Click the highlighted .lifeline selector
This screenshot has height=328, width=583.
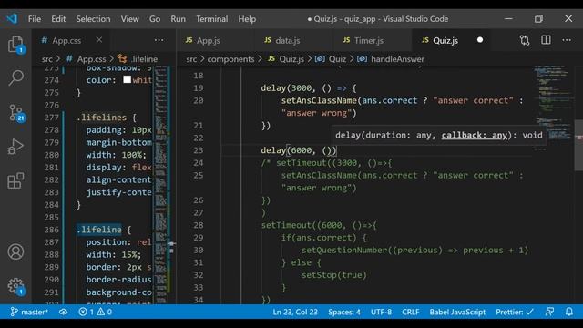click(99, 230)
